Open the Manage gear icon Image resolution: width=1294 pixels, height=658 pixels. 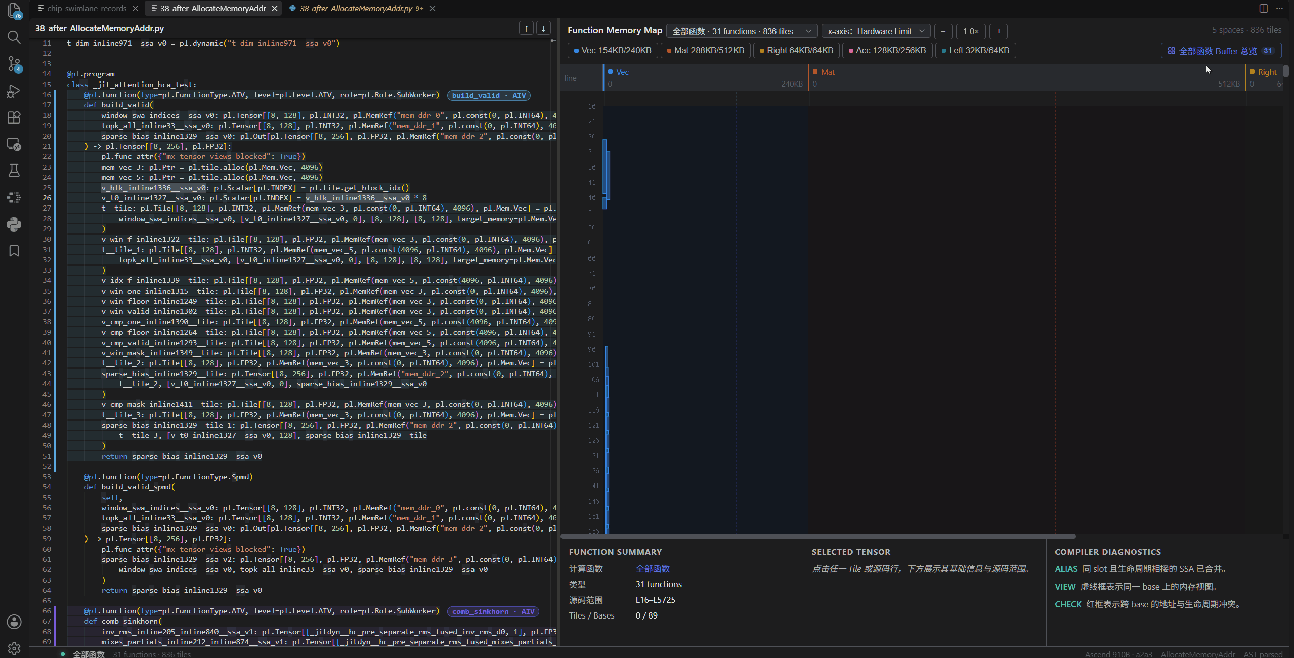coord(14,648)
